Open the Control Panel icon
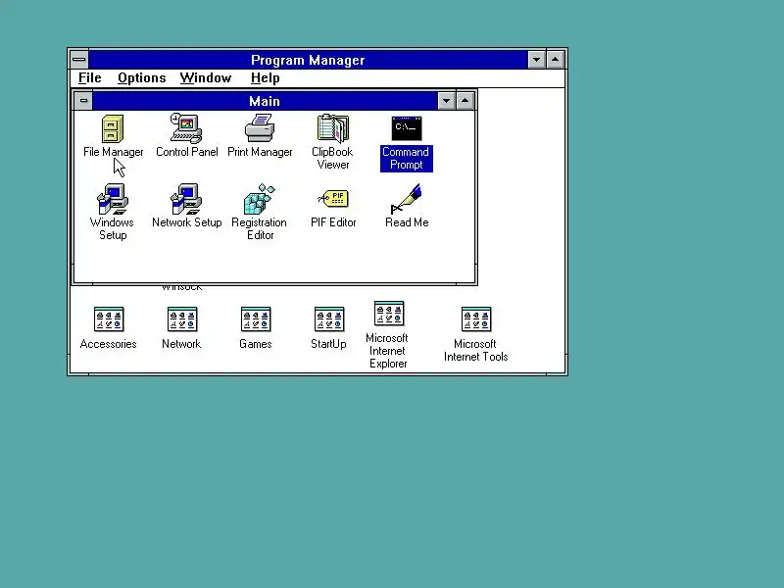Image resolution: width=784 pixels, height=588 pixels. pos(186,129)
